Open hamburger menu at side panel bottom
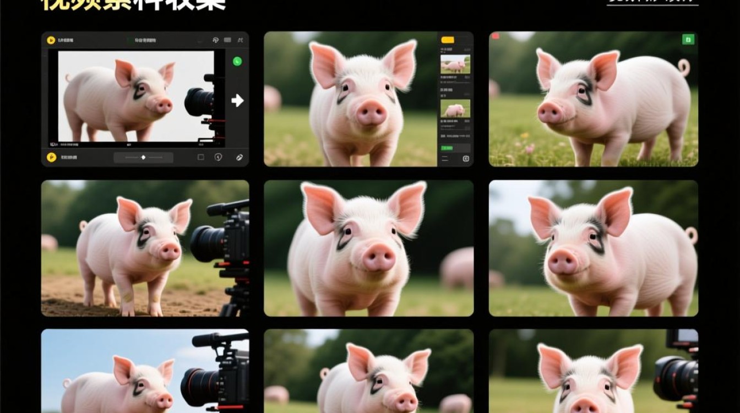Viewport: 740px width, 413px height. pyautogui.click(x=445, y=159)
